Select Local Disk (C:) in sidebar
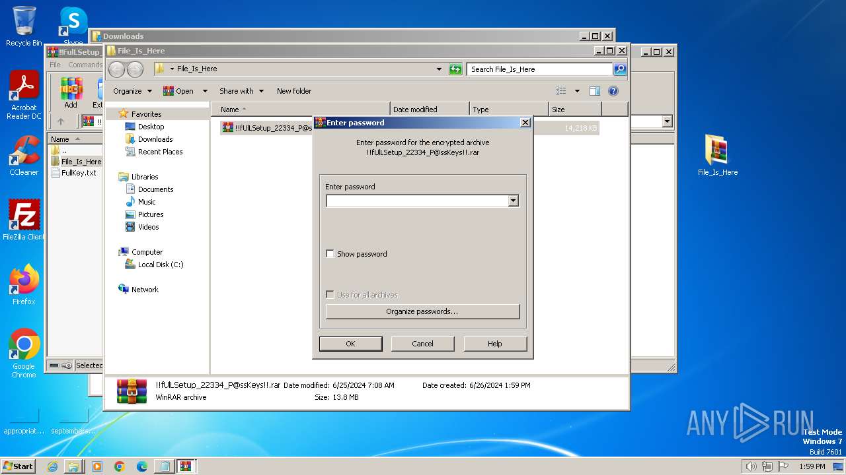This screenshot has width=846, height=475. click(x=161, y=265)
